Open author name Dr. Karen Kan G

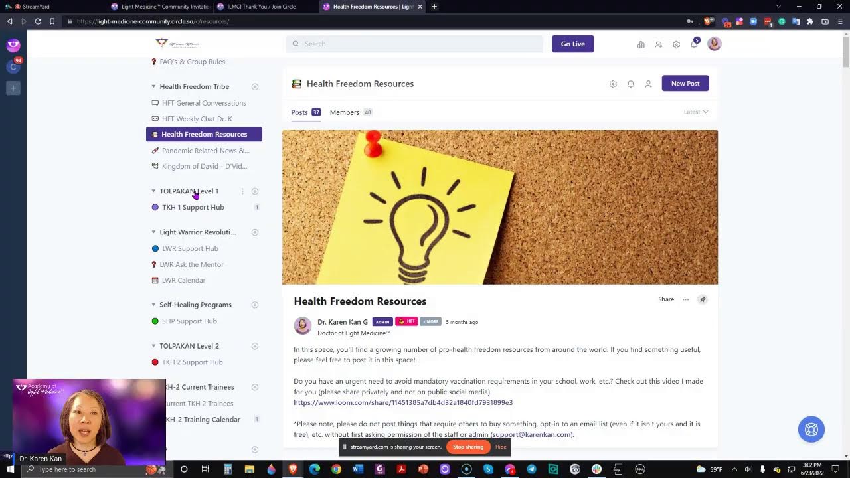click(342, 322)
